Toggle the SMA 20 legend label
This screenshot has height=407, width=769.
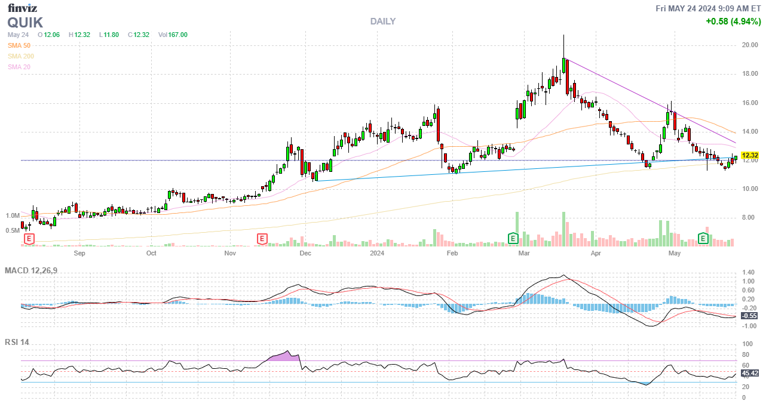pyautogui.click(x=19, y=67)
